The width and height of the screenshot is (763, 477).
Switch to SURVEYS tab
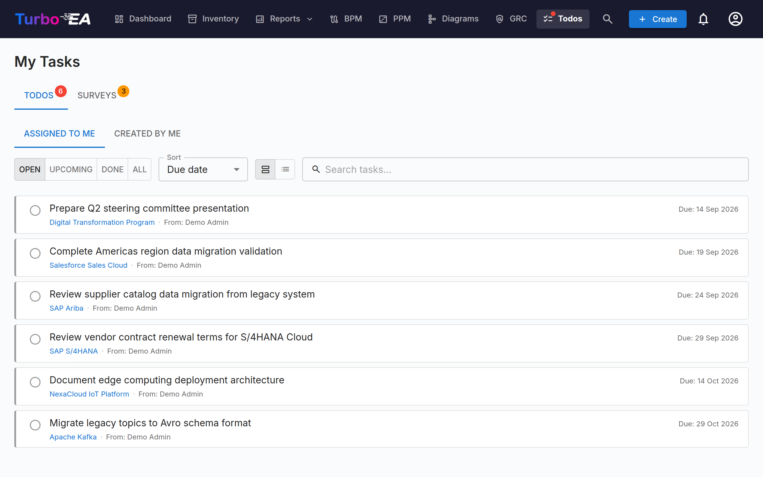click(97, 95)
